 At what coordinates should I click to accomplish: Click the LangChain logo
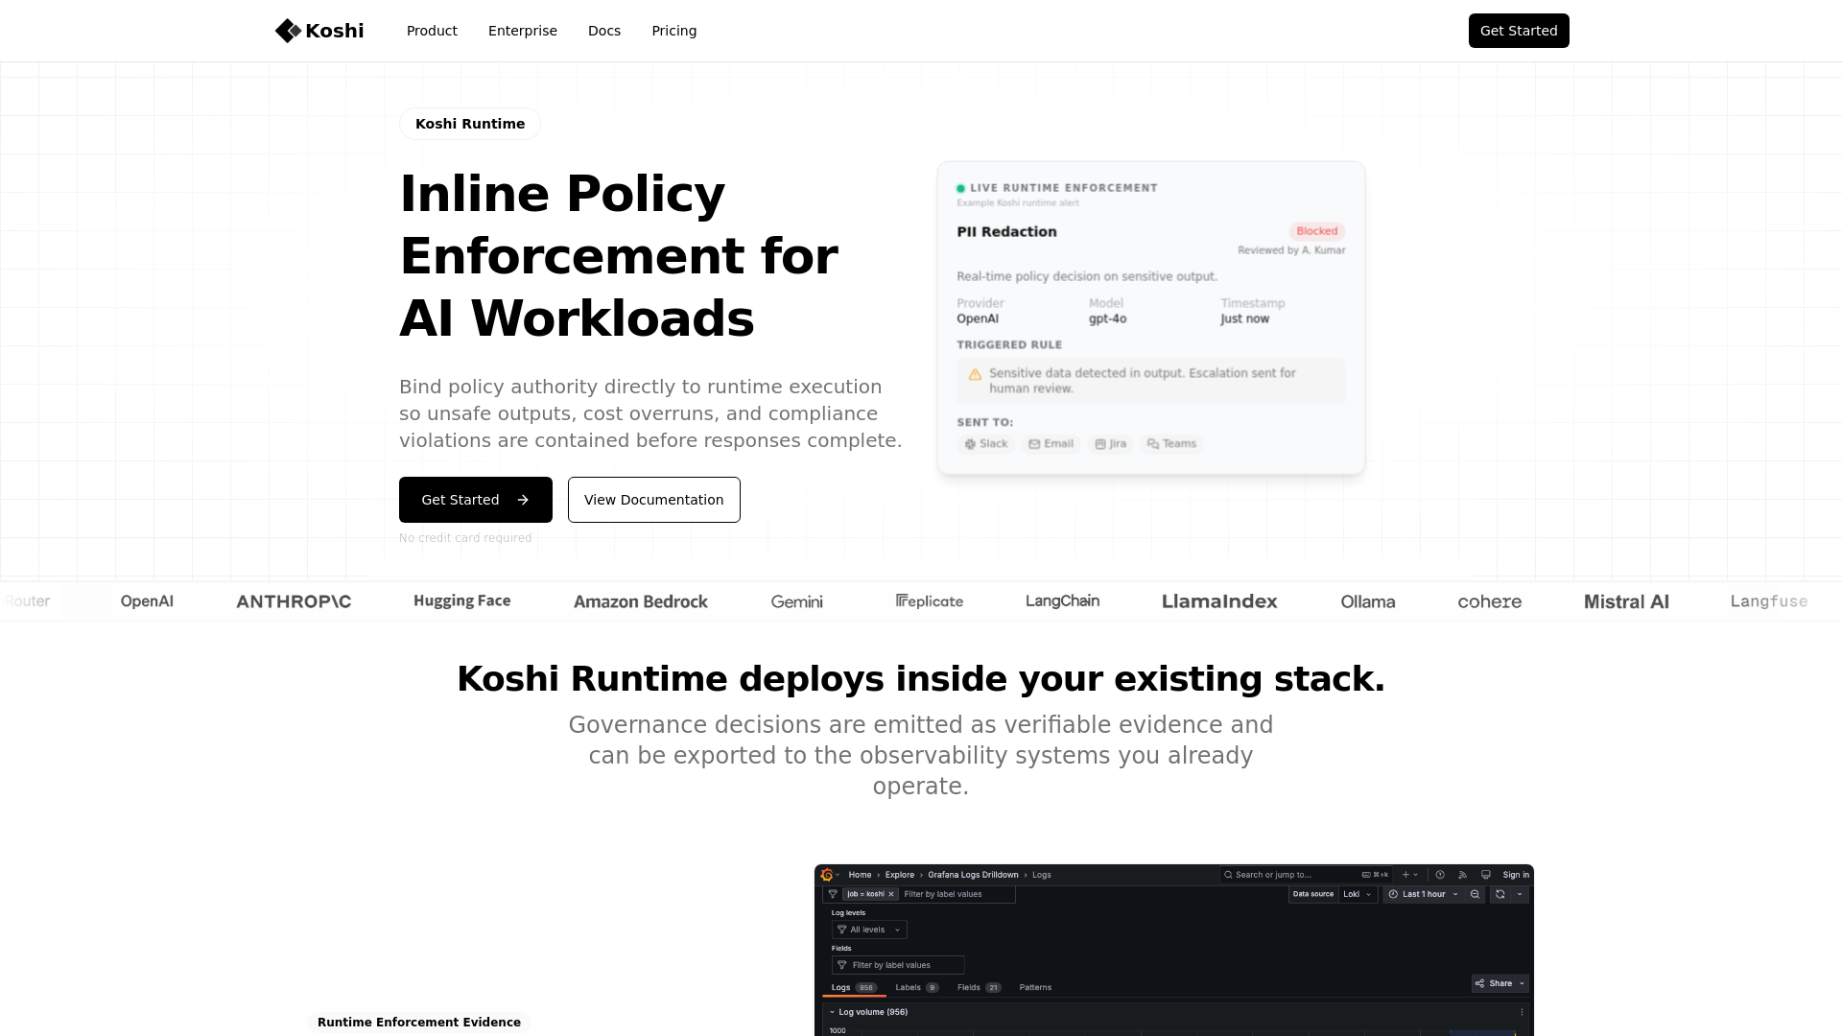(1062, 601)
